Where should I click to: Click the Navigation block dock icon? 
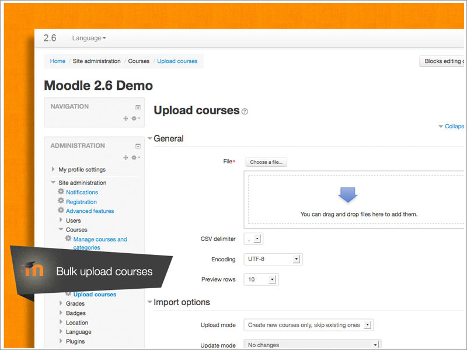[138, 107]
